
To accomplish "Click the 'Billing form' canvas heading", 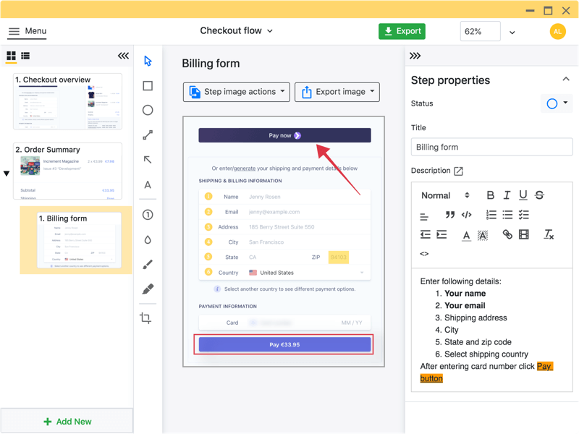I will tap(211, 64).
